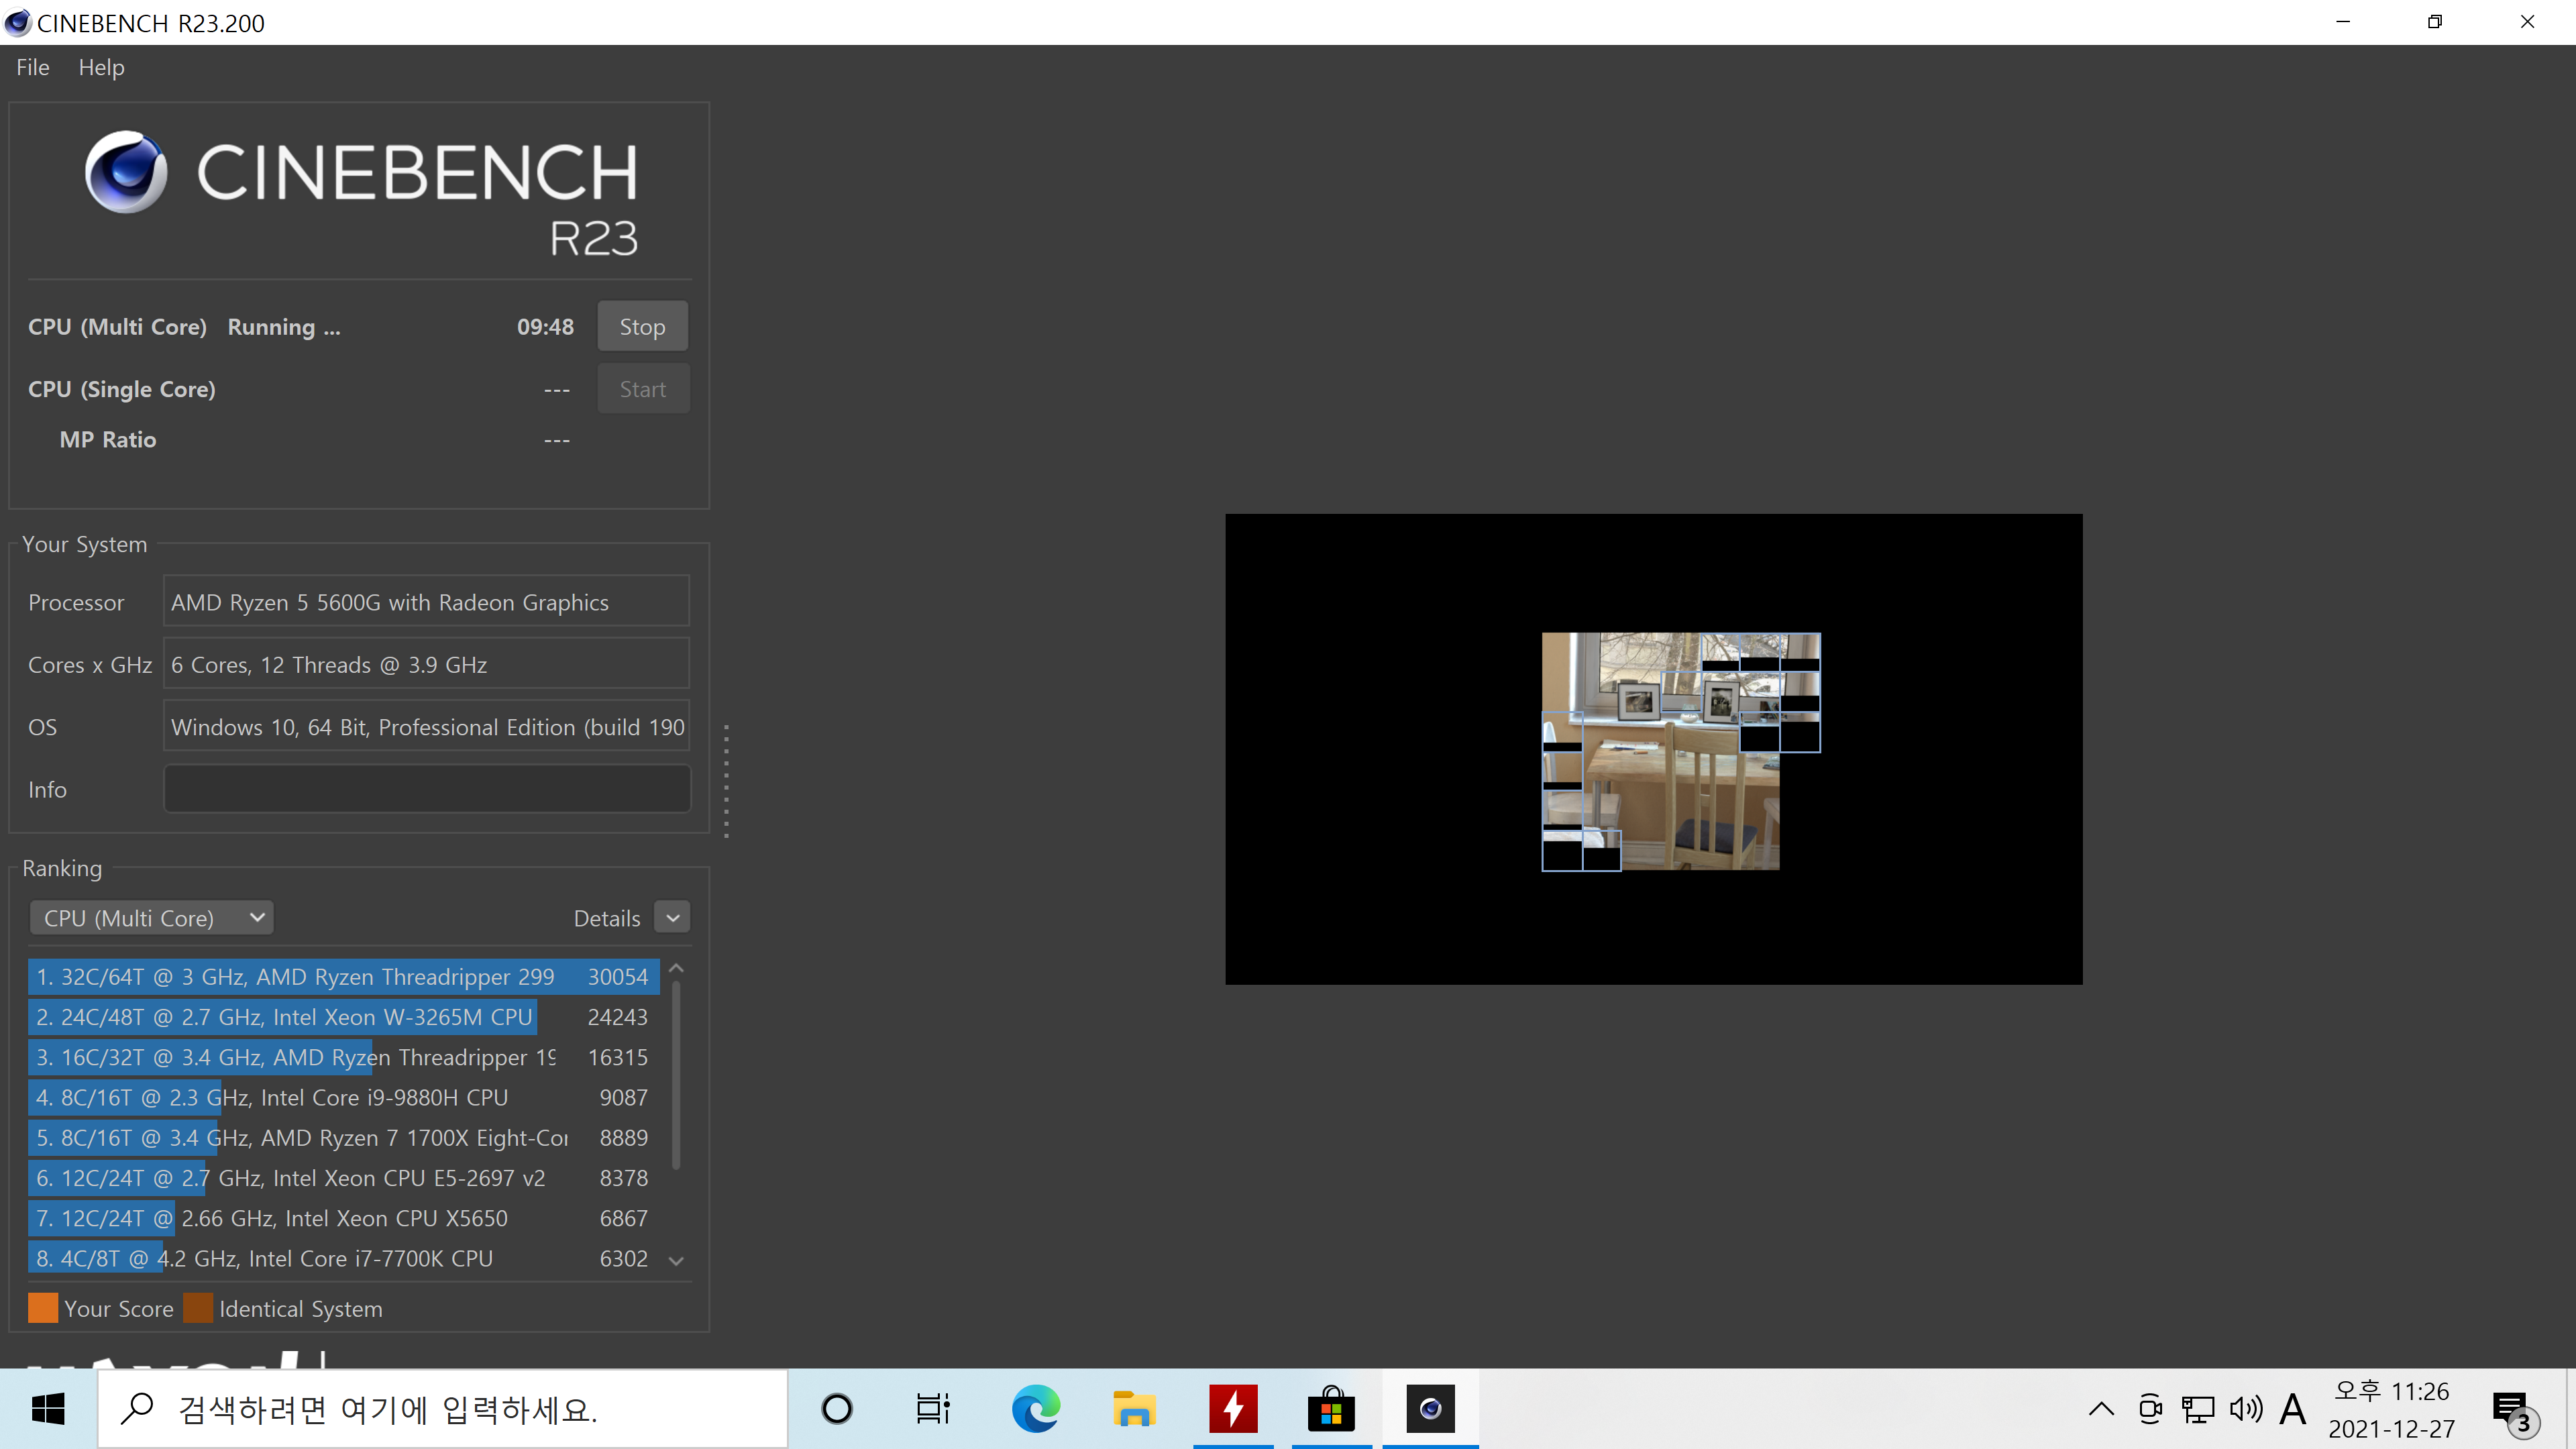Click Cinebench icon in taskbar

pos(1430,1409)
